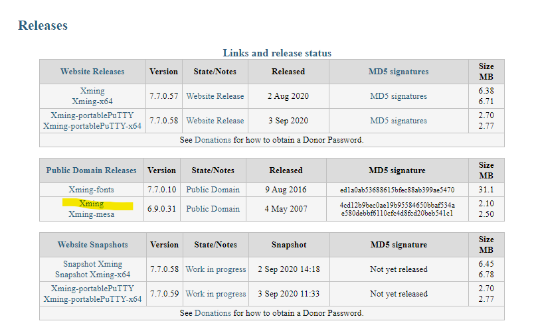Click Website Release link in the 7.7.0.57 row
Screen dimensions: 538x333
215,96
